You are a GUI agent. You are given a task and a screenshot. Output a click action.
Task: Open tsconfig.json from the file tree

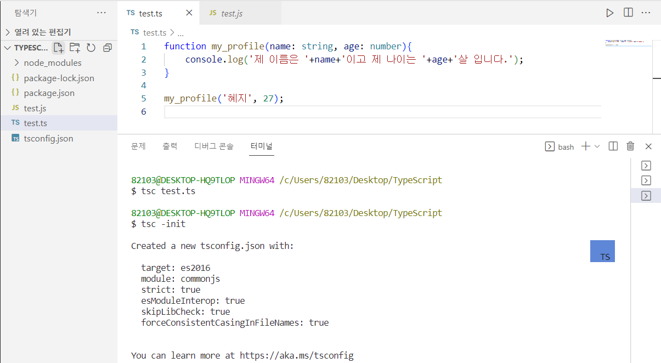coord(48,139)
